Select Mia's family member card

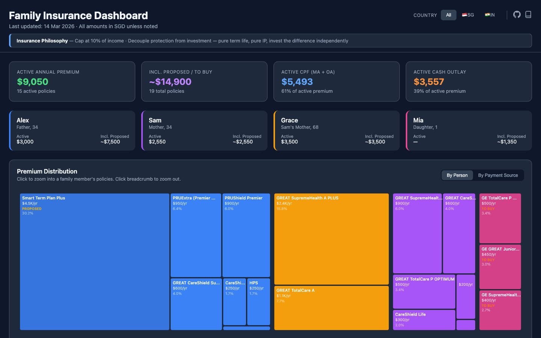coord(469,130)
